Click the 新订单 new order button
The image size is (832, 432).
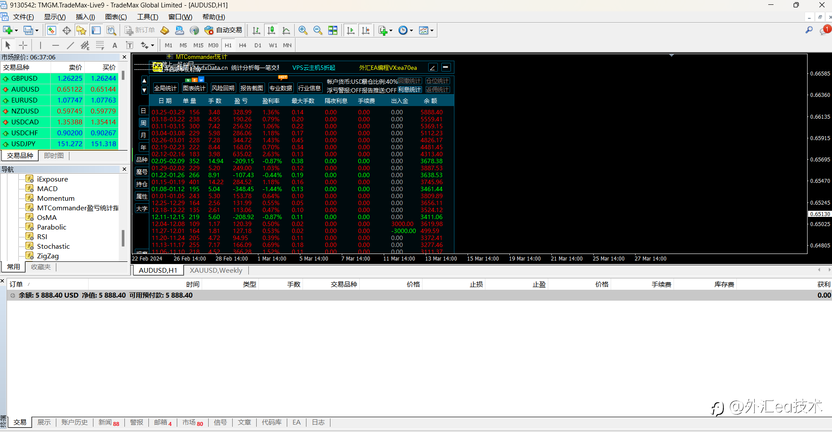(x=140, y=30)
